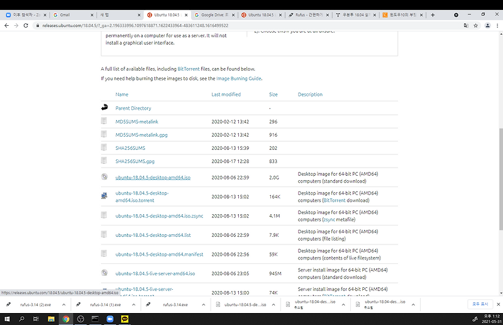Image resolution: width=503 pixels, height=325 pixels.
Task: Sort the file list by Description
Action: 310,94
